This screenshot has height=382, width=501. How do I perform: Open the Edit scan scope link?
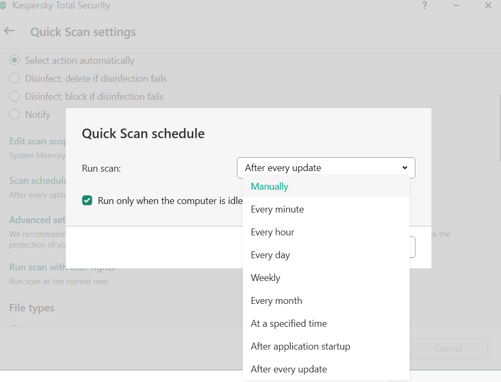tap(37, 141)
